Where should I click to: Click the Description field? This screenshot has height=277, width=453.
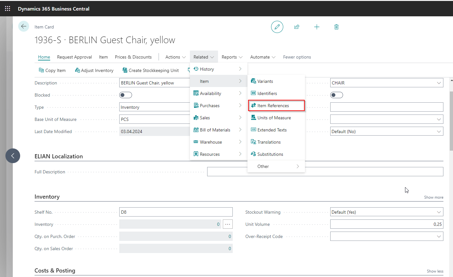155,83
